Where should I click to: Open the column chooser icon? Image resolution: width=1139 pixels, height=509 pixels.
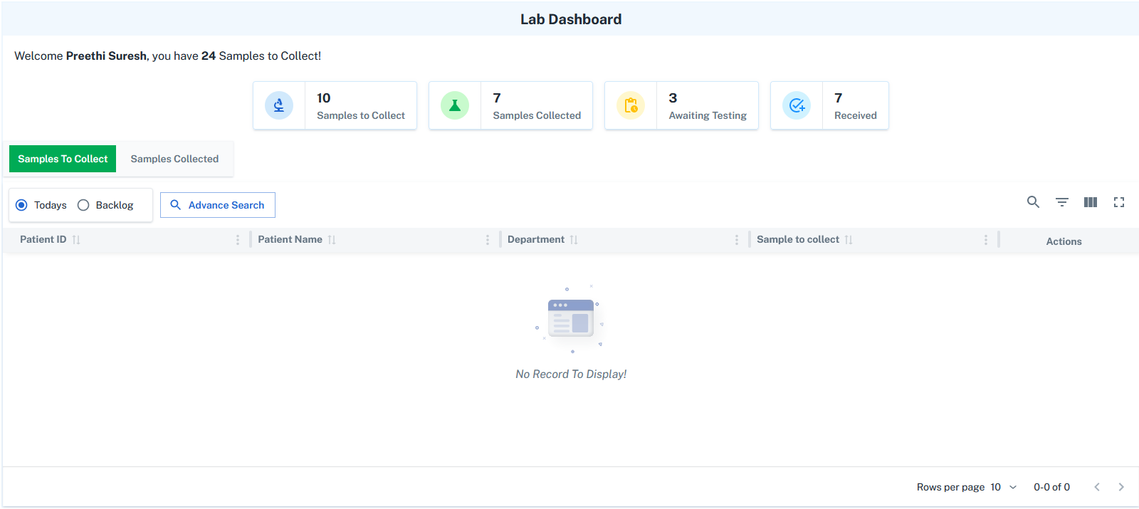click(x=1090, y=202)
